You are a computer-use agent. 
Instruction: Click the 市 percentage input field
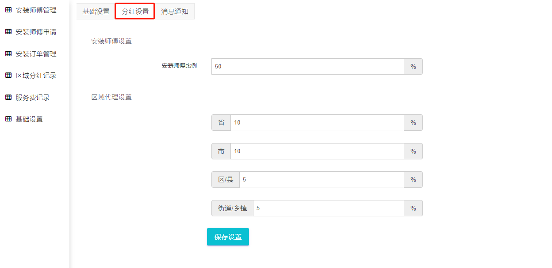(317, 151)
